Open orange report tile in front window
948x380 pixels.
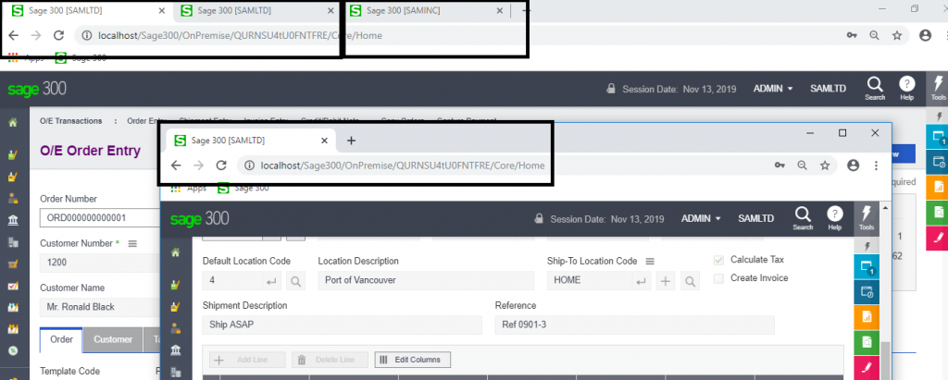coord(867,317)
